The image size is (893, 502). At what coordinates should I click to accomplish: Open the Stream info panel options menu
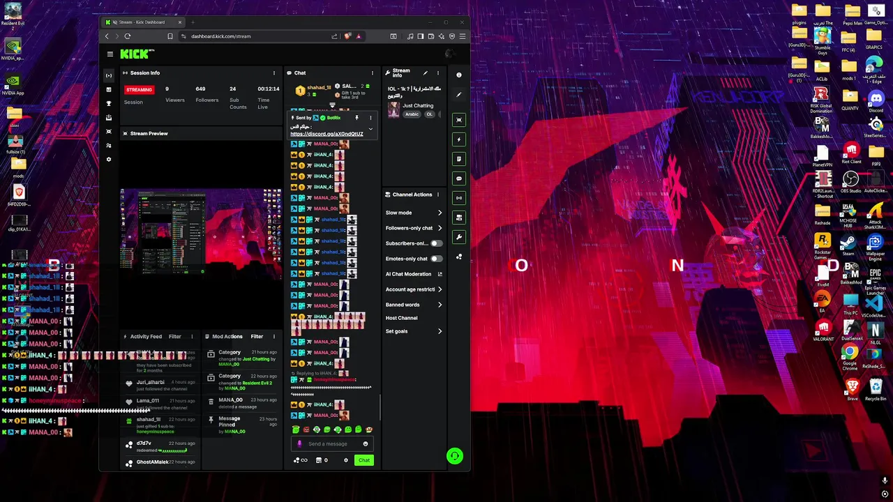[x=437, y=73]
